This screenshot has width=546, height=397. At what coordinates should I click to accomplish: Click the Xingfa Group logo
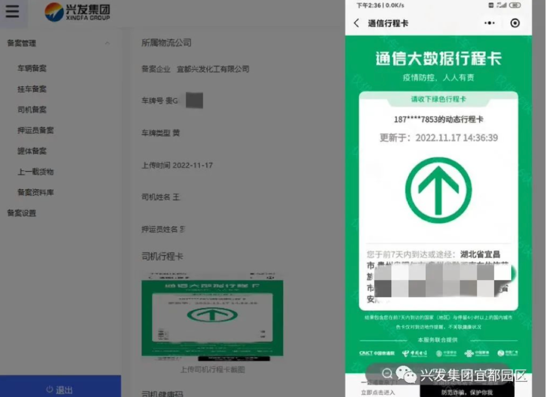[x=77, y=12]
